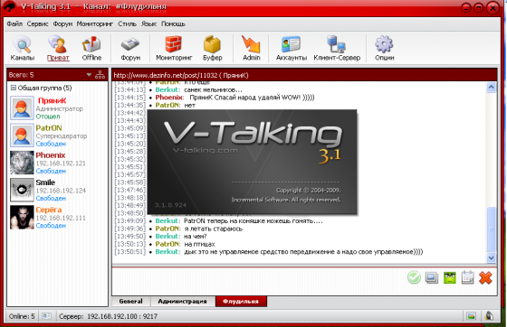Viewport: 507px width, 327px height.
Task: Select user Smile in the list
Action: [x=58, y=190]
